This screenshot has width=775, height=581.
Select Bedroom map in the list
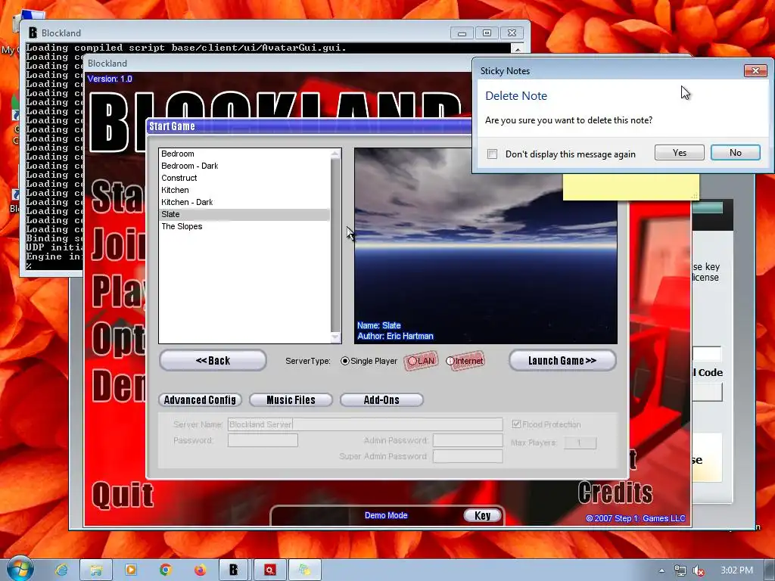[244, 154]
